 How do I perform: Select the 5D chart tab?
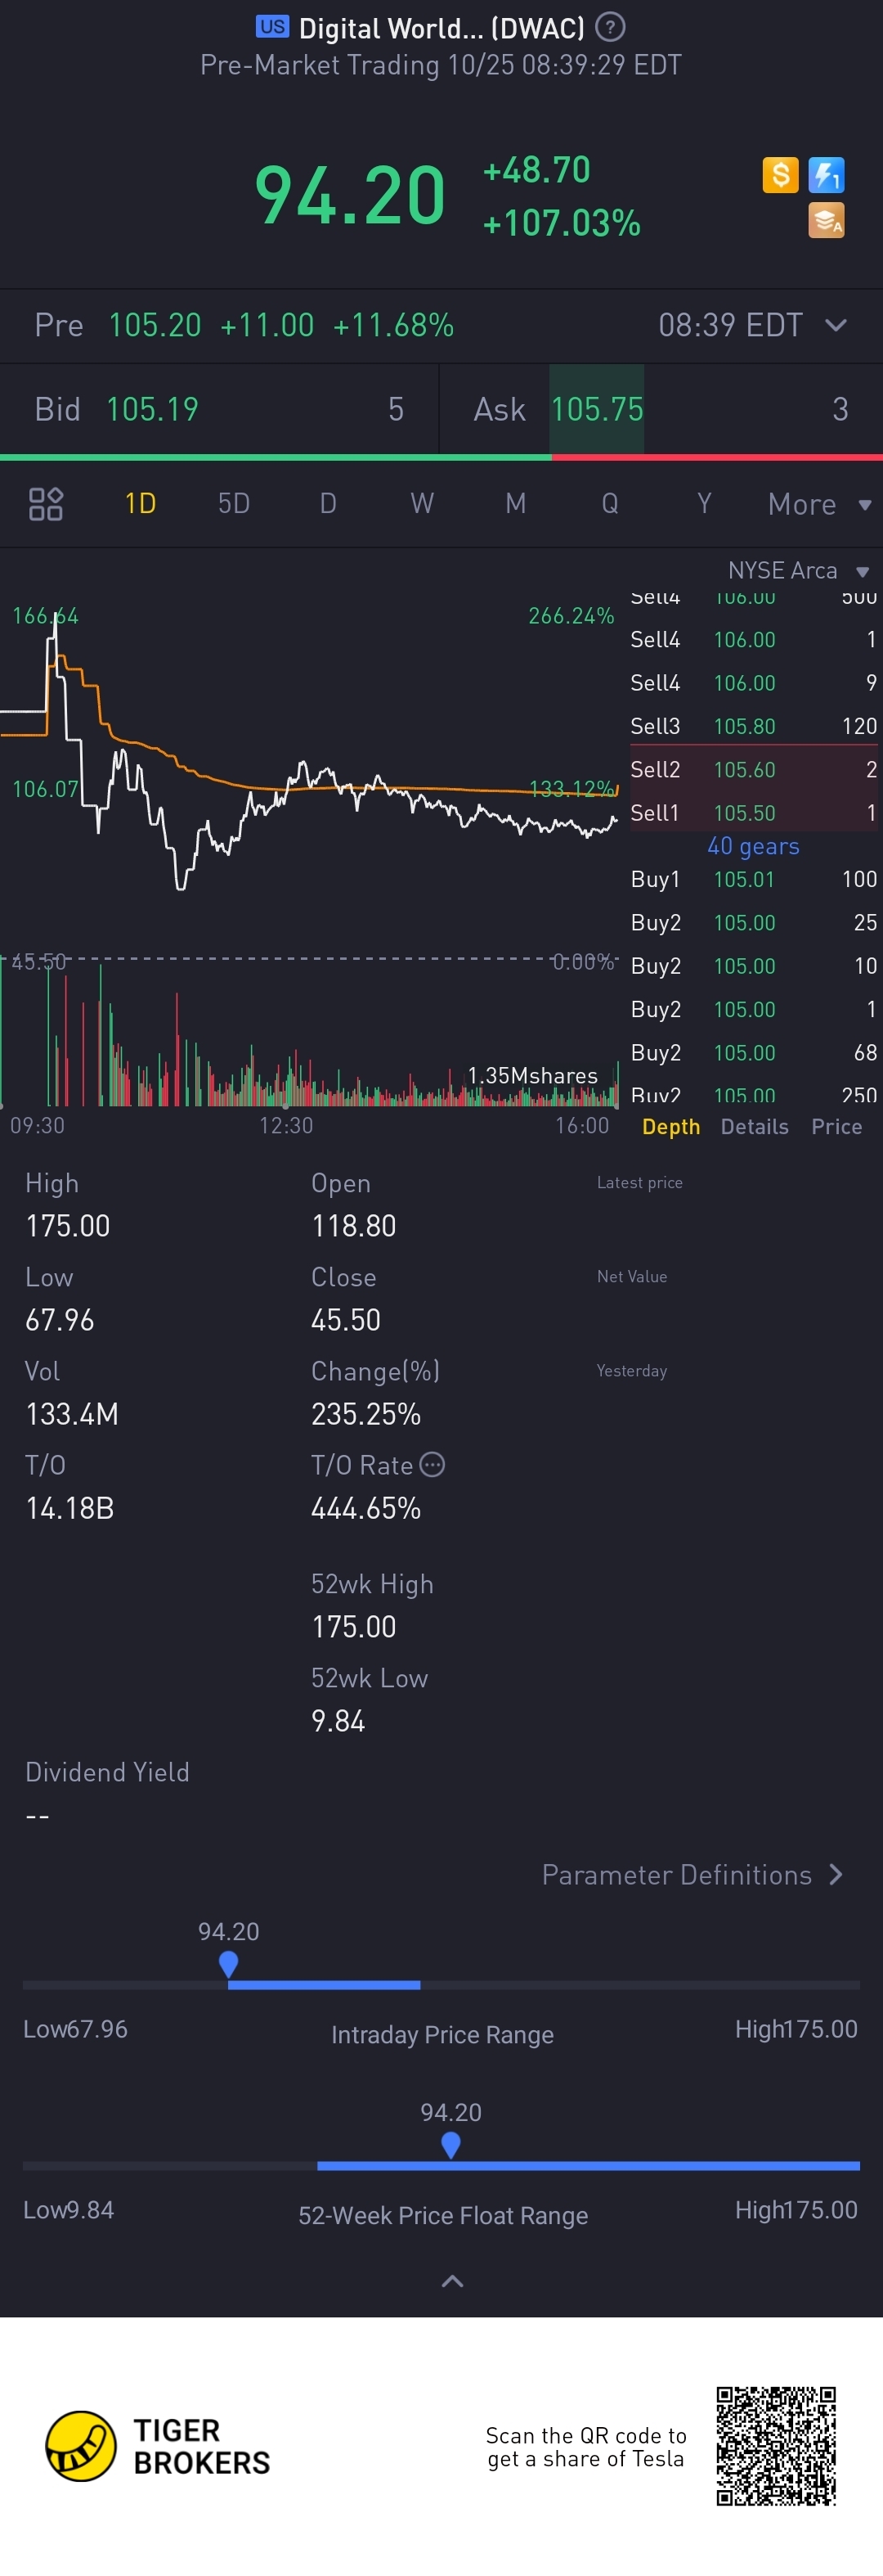click(234, 504)
